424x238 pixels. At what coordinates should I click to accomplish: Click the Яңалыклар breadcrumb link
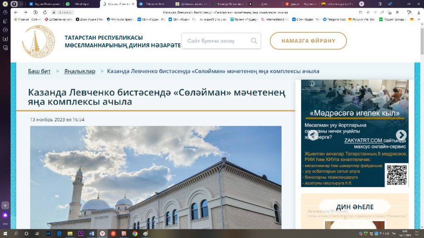(79, 71)
